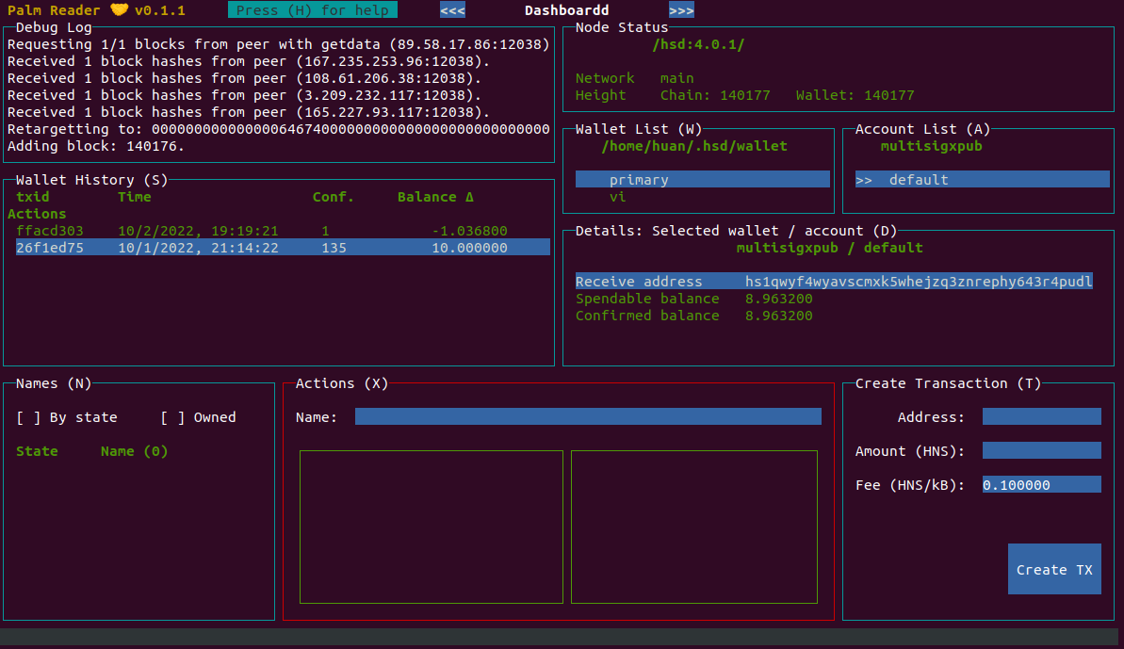Click the yellow heart icon in title
Viewport: 1124px width, 649px height.
click(x=120, y=9)
